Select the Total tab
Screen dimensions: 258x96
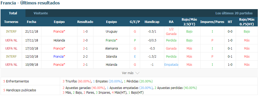(x=13, y=13)
